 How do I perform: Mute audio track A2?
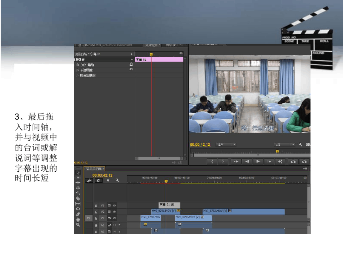point(114,231)
